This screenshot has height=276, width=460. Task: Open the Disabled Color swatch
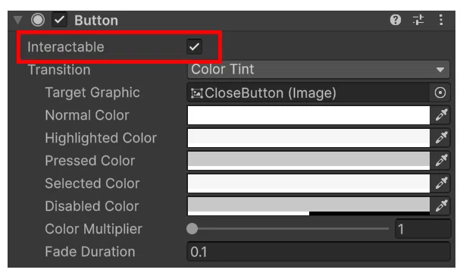click(x=308, y=206)
